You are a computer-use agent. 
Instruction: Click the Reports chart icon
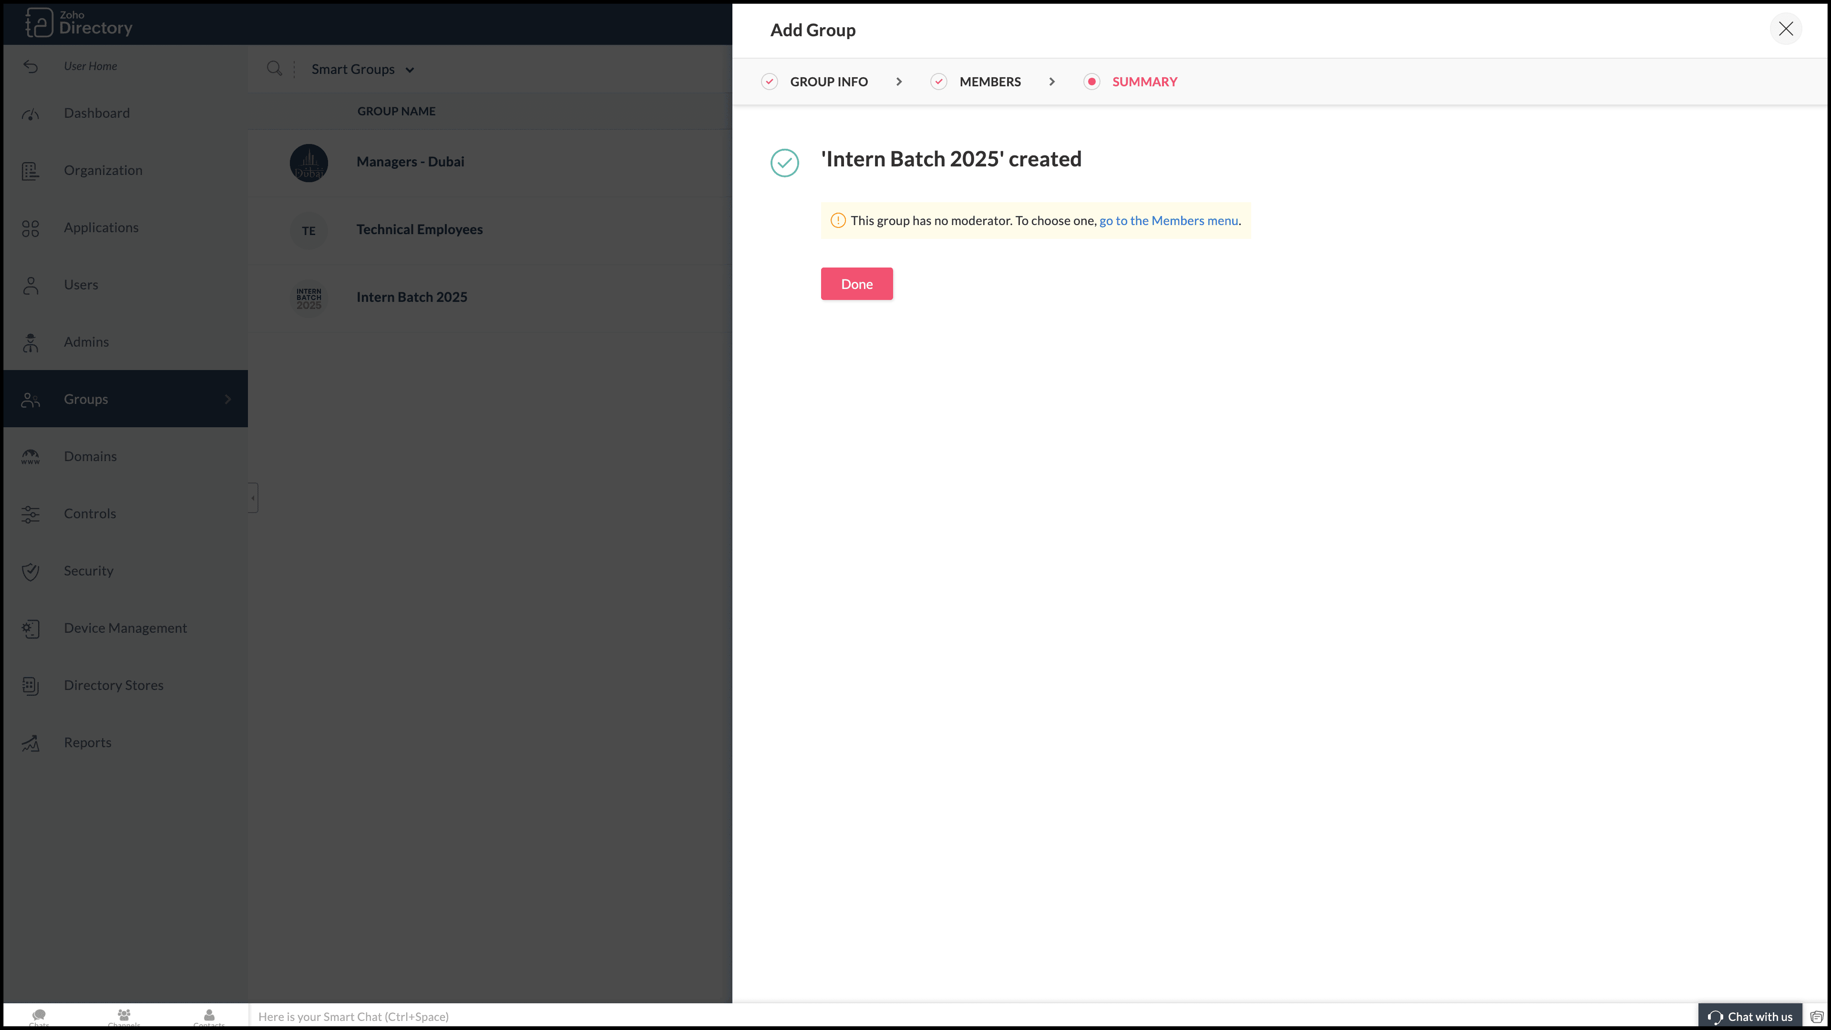tap(30, 743)
